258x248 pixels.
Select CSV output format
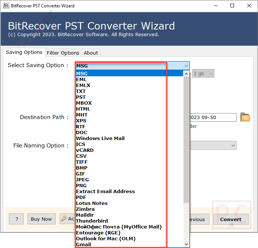point(129,156)
